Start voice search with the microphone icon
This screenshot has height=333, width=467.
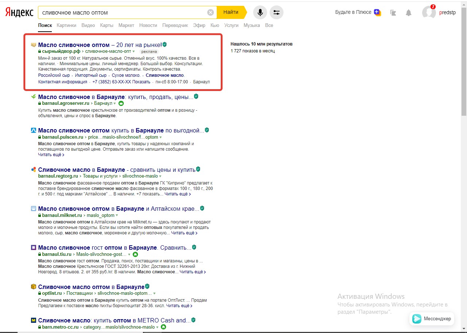pyautogui.click(x=260, y=12)
